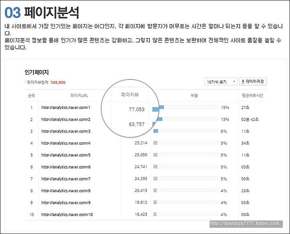Click the 페이지뷰 column header
Image resolution: width=290 pixels, height=234 pixels.
pos(130,95)
